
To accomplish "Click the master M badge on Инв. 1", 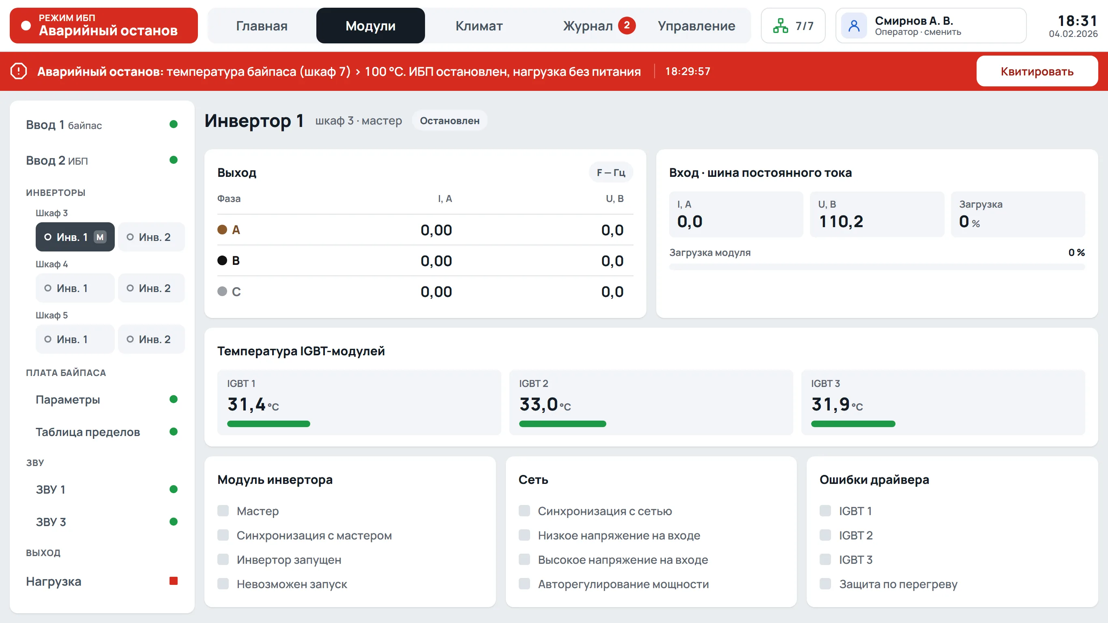I will coord(100,237).
